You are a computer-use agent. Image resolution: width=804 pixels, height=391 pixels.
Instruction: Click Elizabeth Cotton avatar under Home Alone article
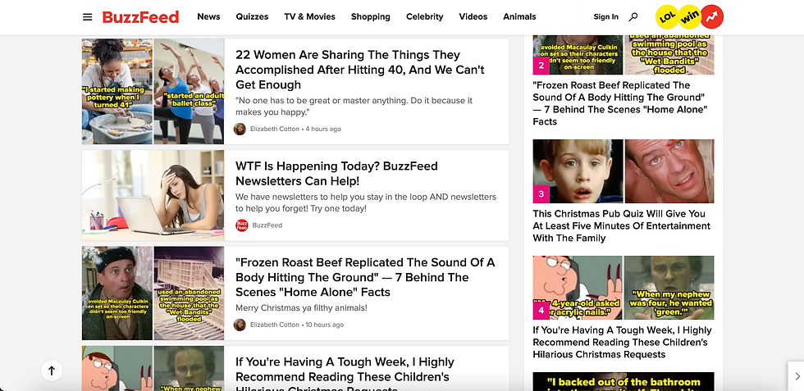(240, 325)
